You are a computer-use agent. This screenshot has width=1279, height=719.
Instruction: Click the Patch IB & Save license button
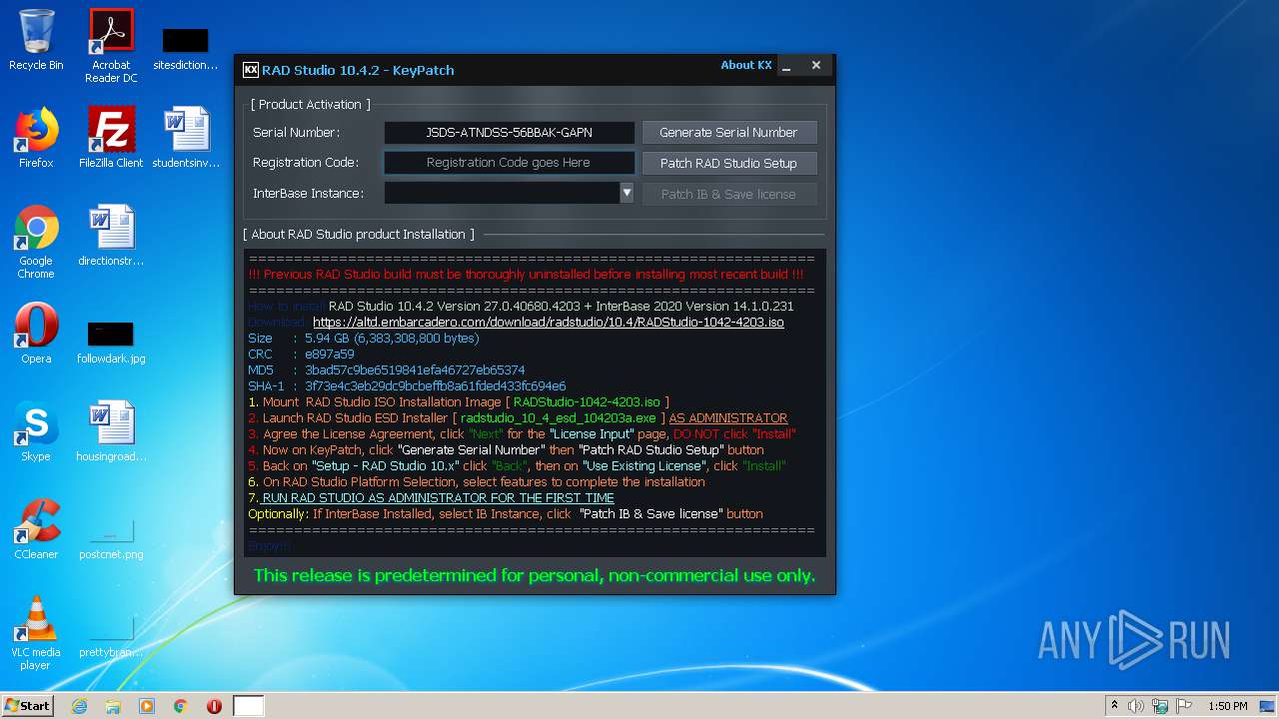[728, 194]
